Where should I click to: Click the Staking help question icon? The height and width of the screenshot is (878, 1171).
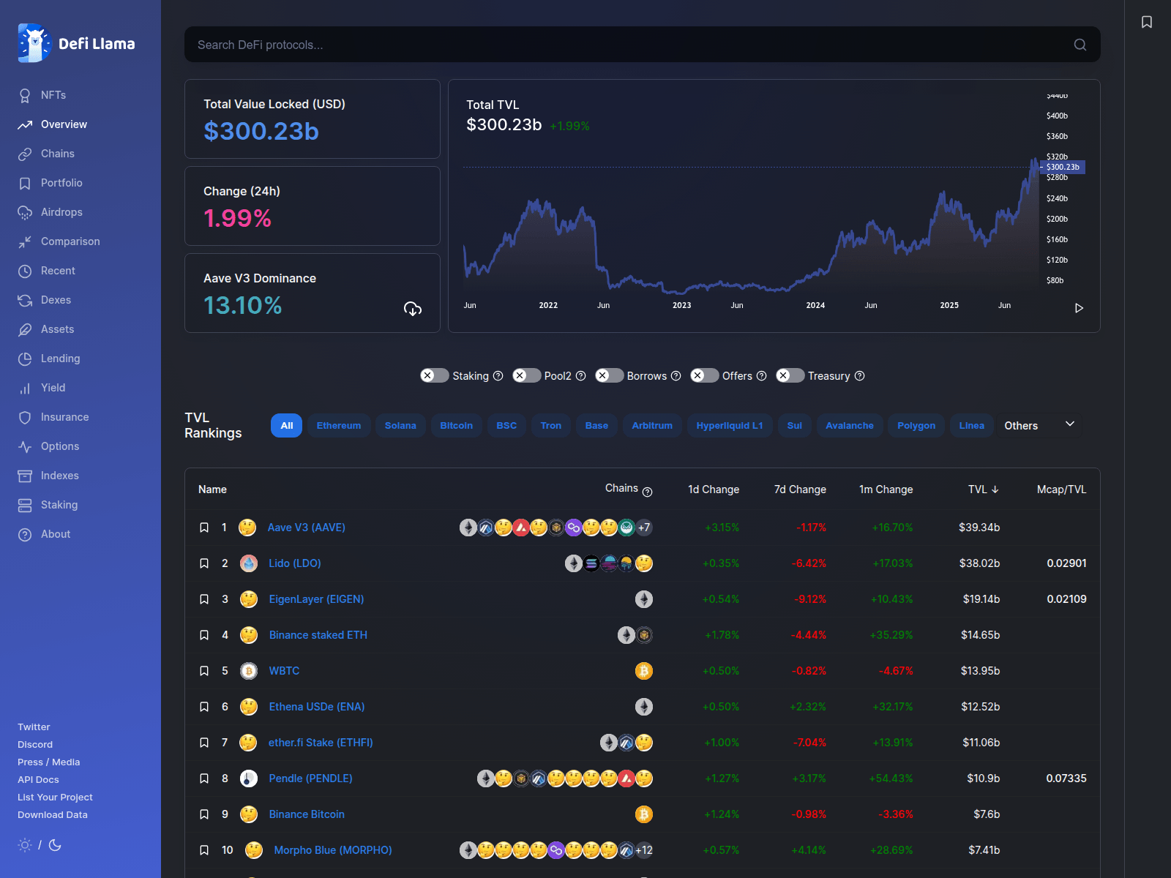(498, 376)
